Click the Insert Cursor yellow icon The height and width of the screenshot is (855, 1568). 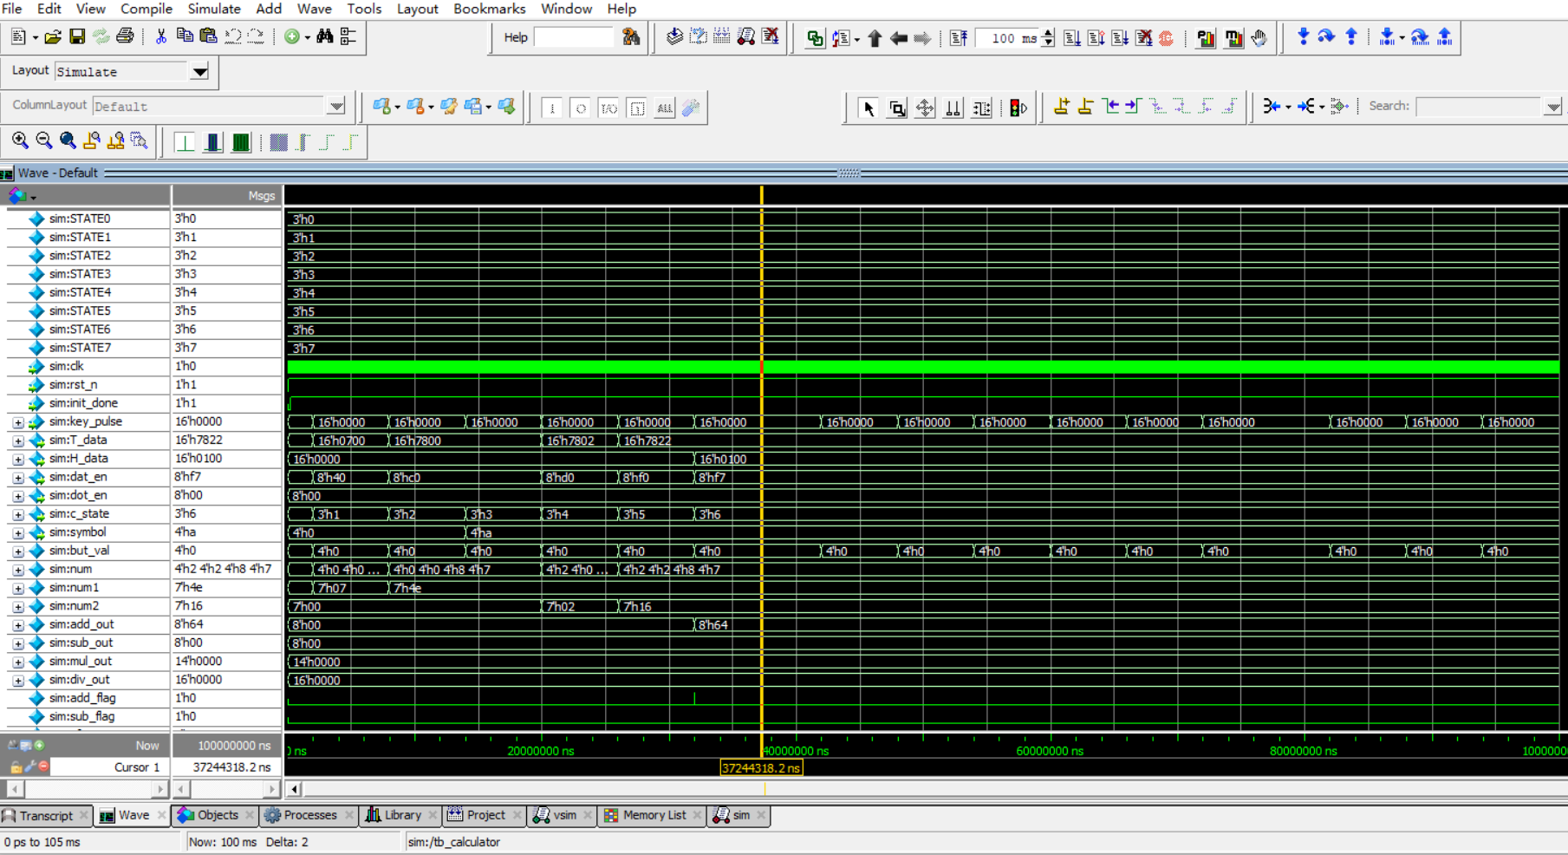click(x=1061, y=107)
